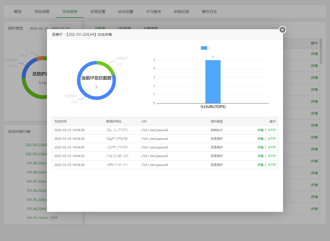
Task: Switch to the 概览 tab
Action: coord(18,12)
